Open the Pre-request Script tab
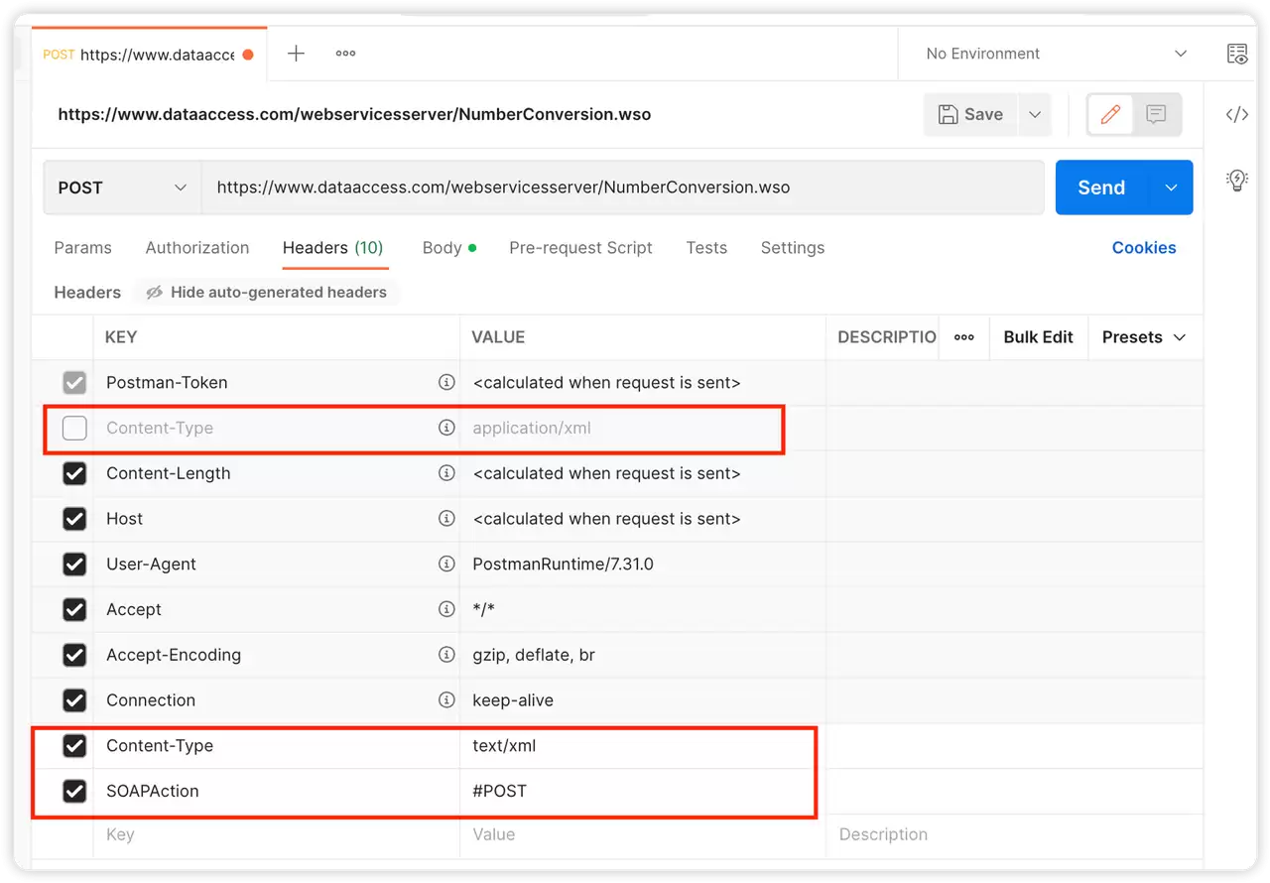The image size is (1270, 883). 580,248
